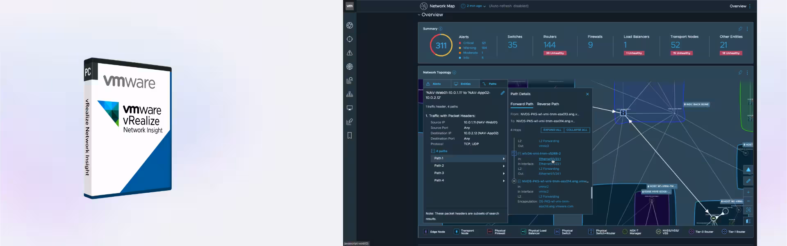Expand Path 4 arrow
787x246 pixels.
click(x=504, y=181)
